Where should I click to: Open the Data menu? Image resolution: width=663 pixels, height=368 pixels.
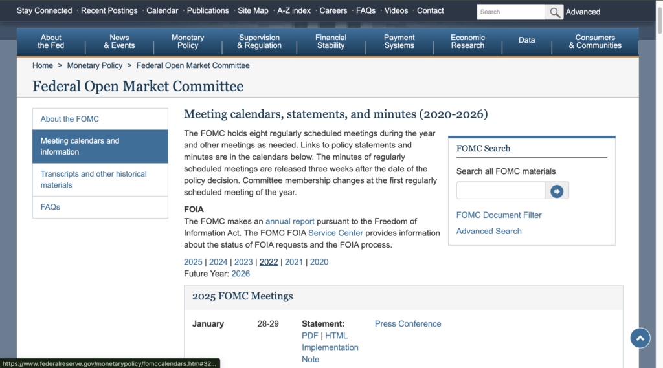pyautogui.click(x=527, y=40)
